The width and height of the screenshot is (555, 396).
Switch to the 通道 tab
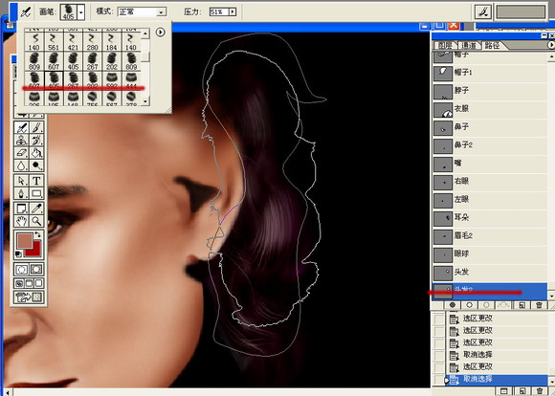point(468,45)
